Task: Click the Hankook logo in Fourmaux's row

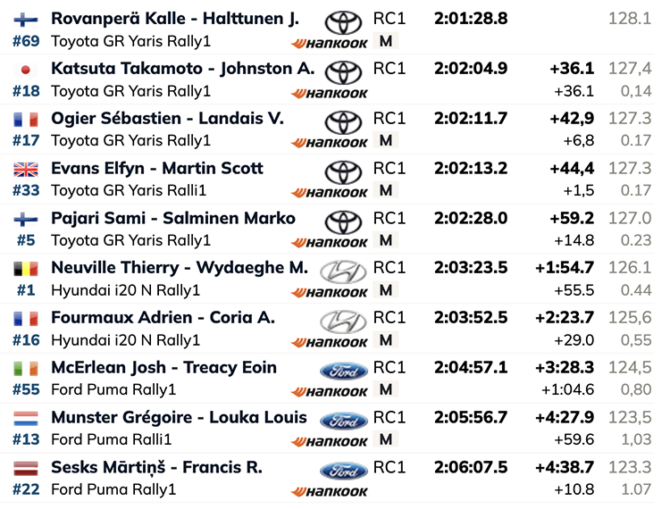Action: tap(329, 342)
